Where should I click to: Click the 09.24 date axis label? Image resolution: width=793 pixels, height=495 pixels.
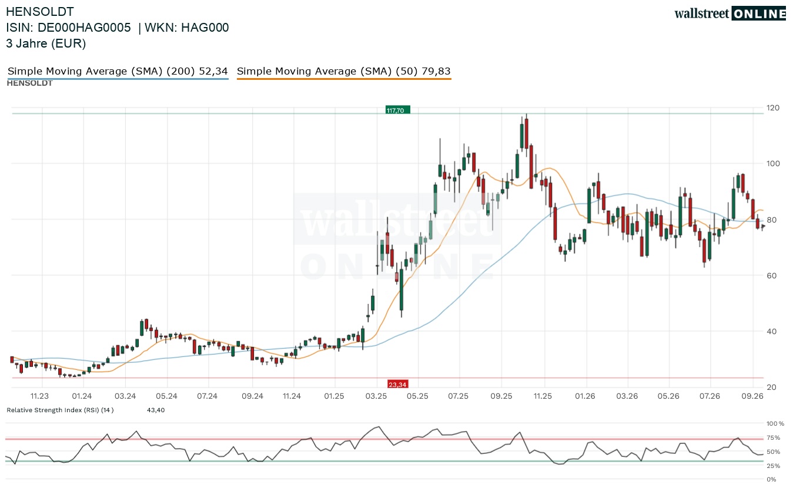pos(252,396)
